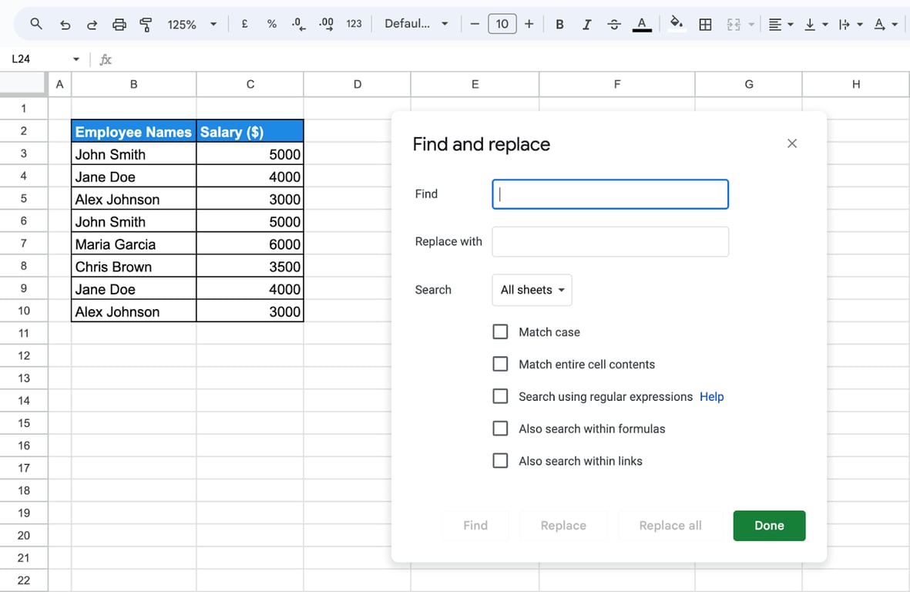Image resolution: width=910 pixels, height=592 pixels.
Task: Select column C header
Action: pyautogui.click(x=250, y=84)
